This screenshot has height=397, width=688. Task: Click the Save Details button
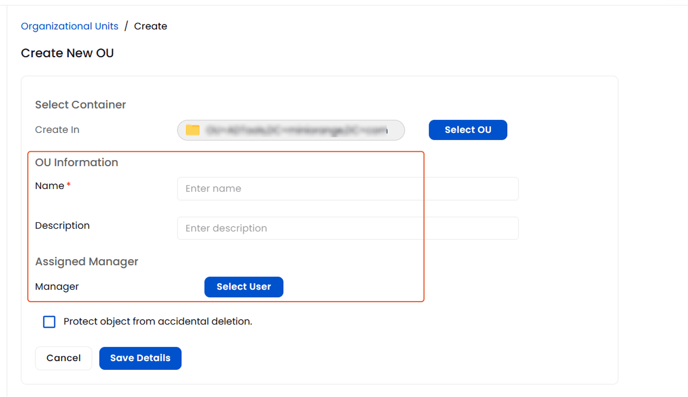140,358
